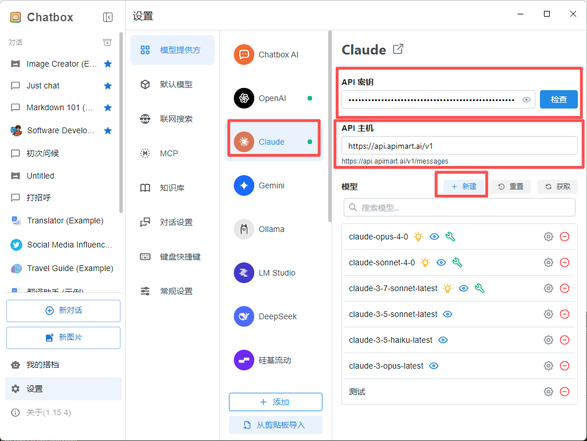Click the archive icon next to 对话
The height and width of the screenshot is (441, 587).
tap(107, 42)
